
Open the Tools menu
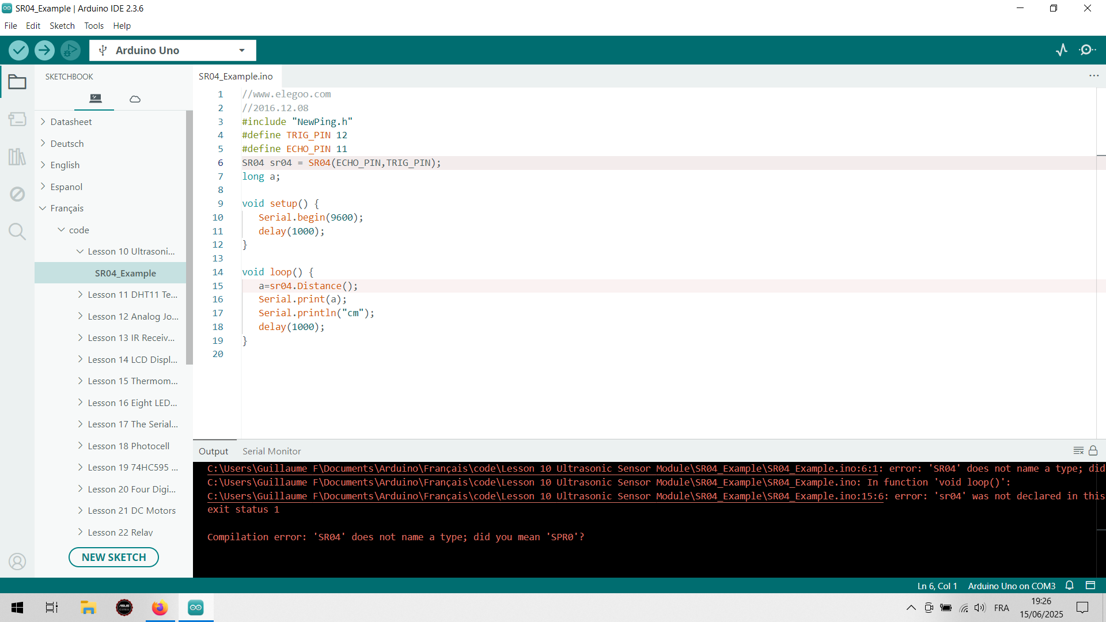coord(93,26)
